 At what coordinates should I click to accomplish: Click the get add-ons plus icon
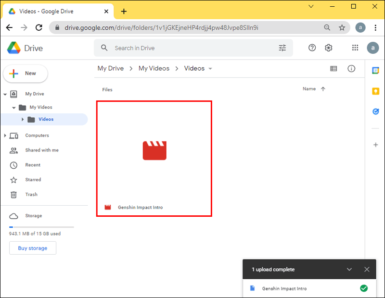tap(375, 145)
